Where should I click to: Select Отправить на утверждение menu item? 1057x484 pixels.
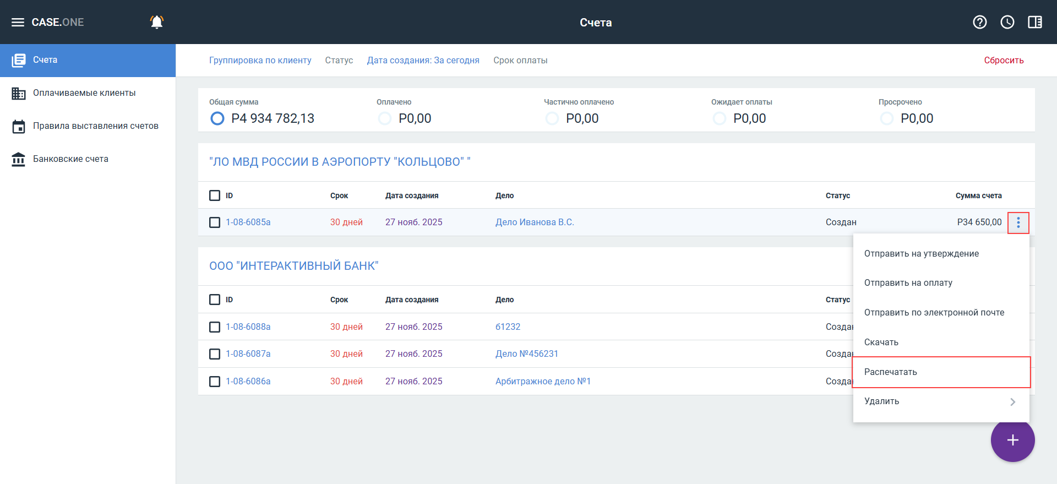(921, 254)
